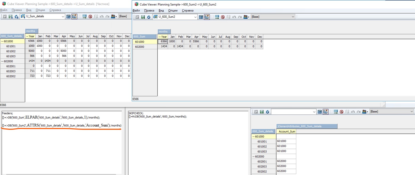
Task: Click export grid icon in attributes viewer toolbar
Action: tap(336, 112)
